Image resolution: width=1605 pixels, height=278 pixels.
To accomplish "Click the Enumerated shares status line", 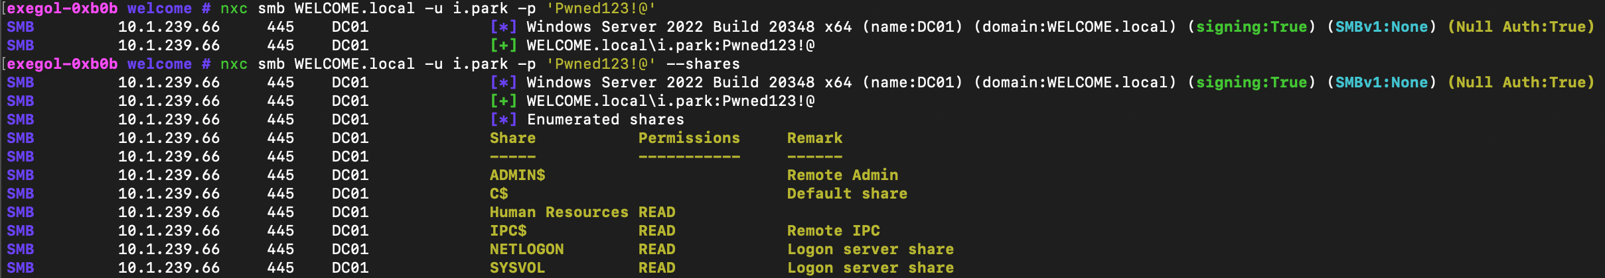I will pos(605,120).
